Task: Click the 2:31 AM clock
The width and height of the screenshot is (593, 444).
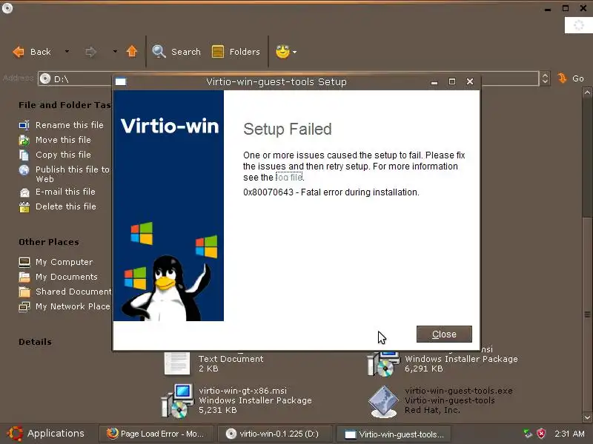Action: pyautogui.click(x=569, y=434)
